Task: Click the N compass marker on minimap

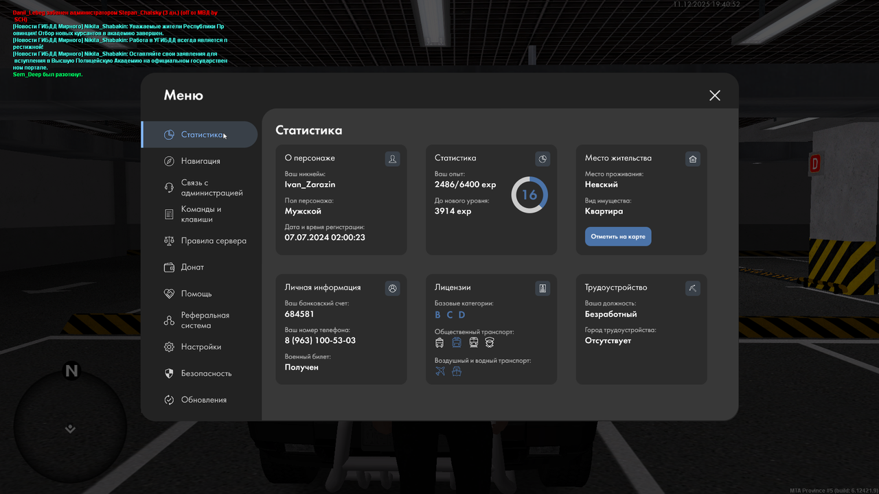Action: [x=71, y=371]
